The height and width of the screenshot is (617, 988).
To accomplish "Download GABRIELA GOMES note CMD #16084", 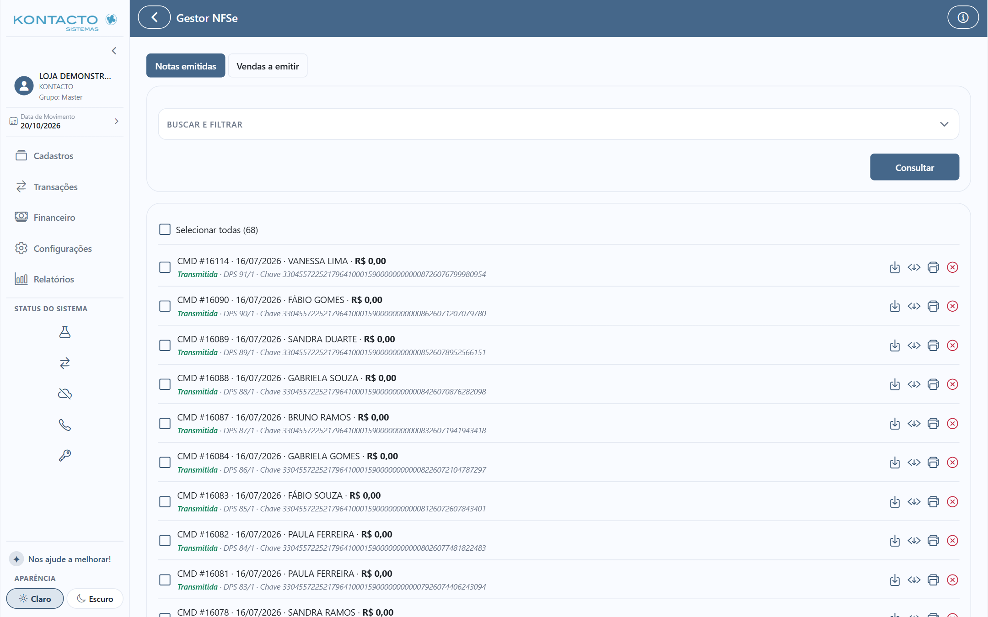I will point(895,463).
